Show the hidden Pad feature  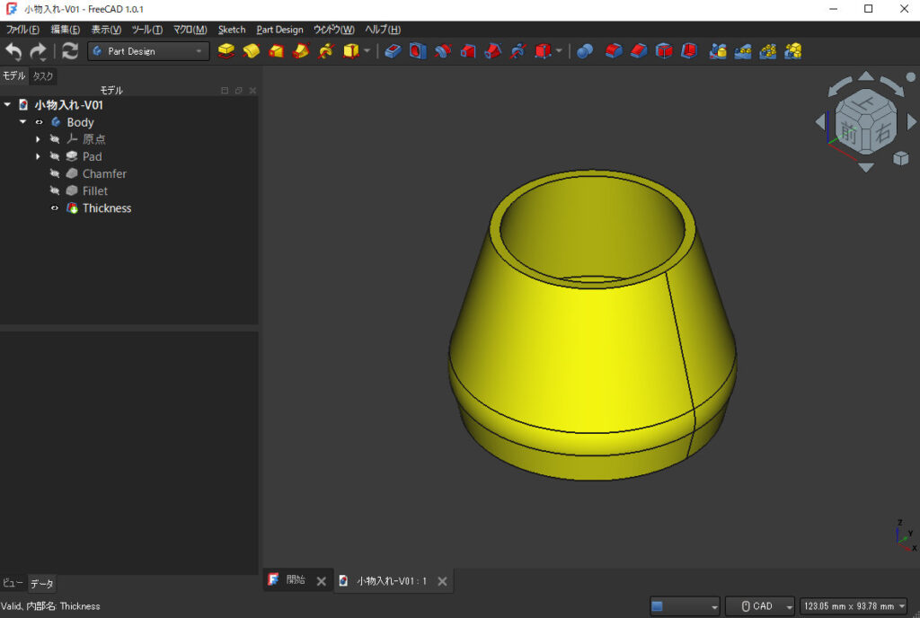55,156
